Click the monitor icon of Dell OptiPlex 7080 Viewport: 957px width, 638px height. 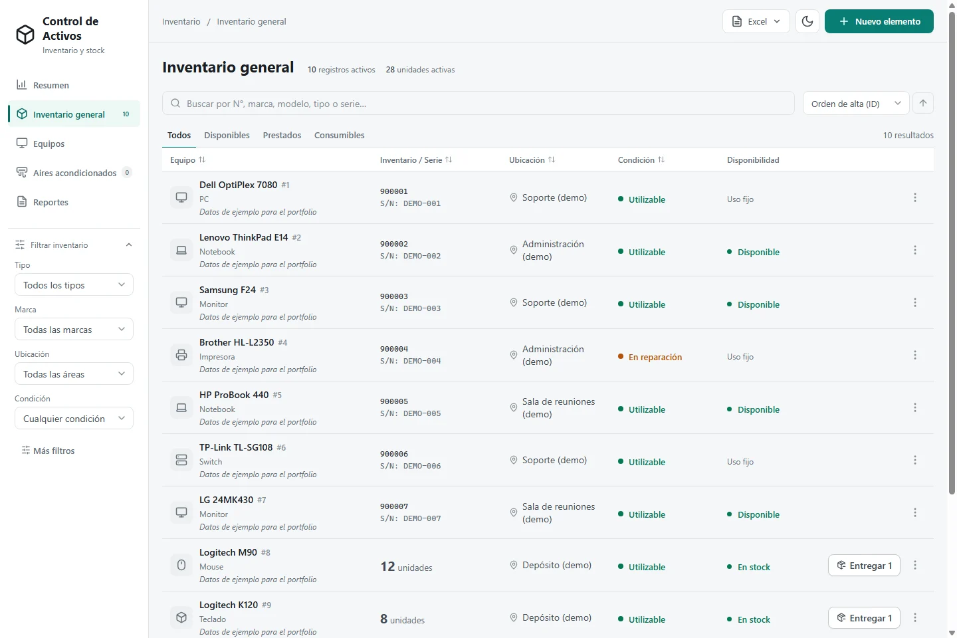[181, 197]
